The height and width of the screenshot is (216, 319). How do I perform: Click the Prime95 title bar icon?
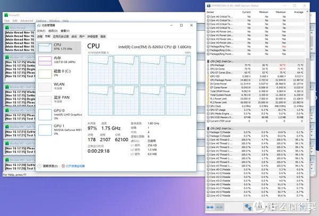coord(6,16)
